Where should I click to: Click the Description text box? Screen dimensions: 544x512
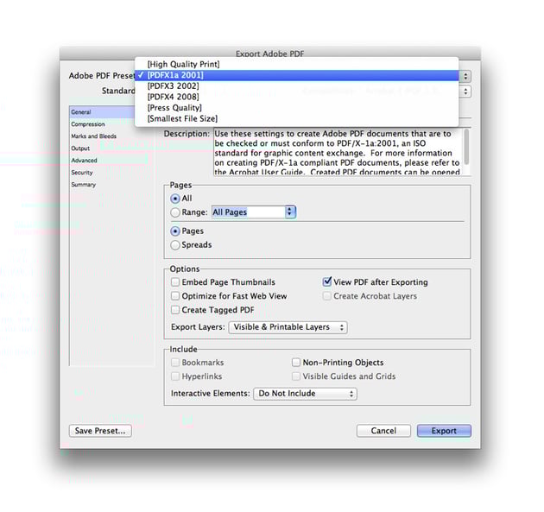[x=338, y=152]
